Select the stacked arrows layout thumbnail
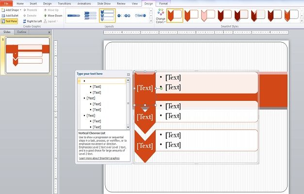304x194 pixels. point(90,16)
